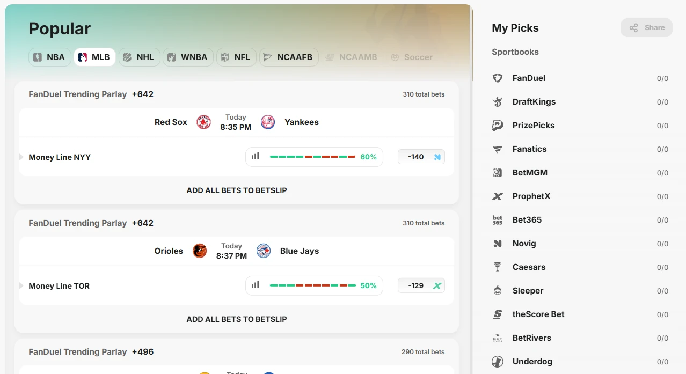Click the "Today 8:35 PM" game time
The image size is (686, 374).
[x=236, y=122]
